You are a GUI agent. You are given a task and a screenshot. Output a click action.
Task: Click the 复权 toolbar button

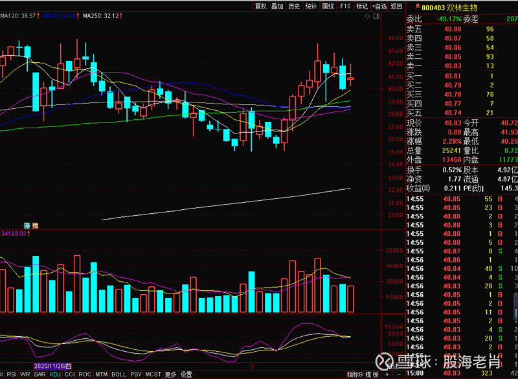[261, 6]
